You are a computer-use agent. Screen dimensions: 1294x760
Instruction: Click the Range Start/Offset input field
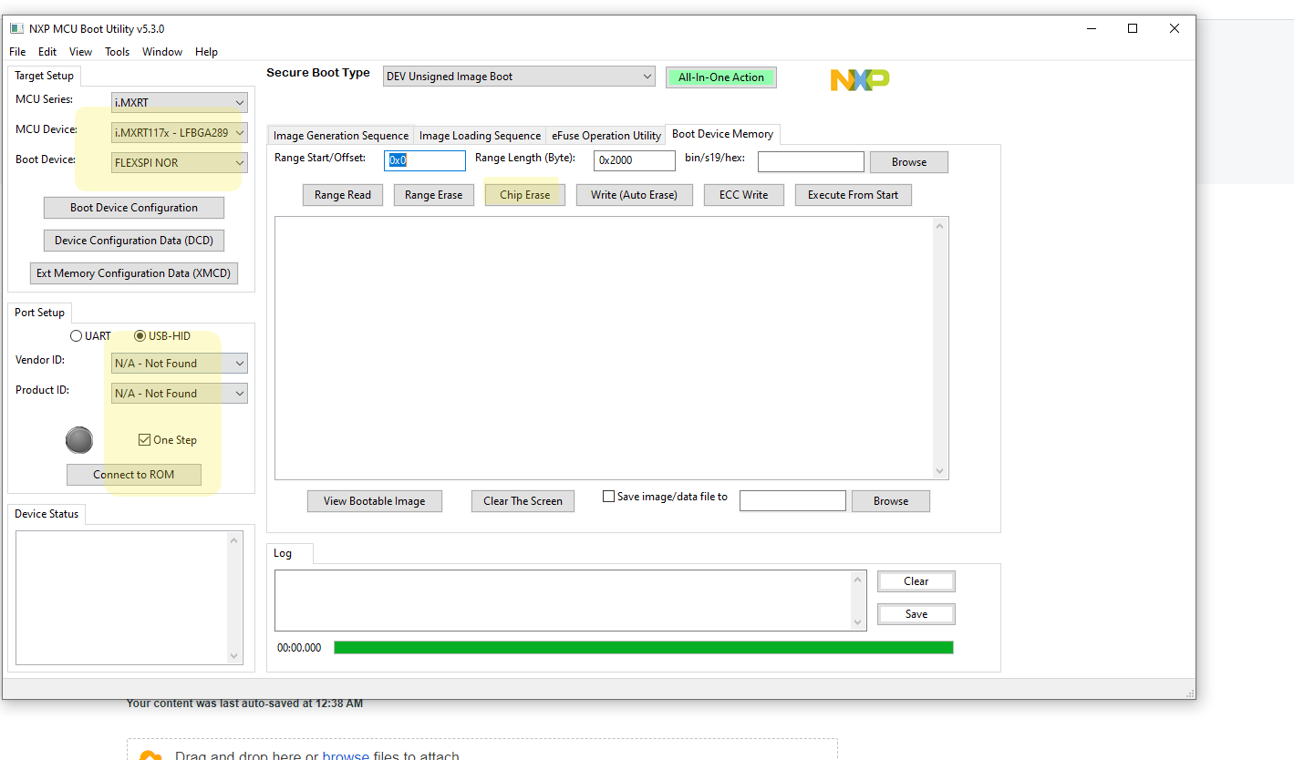424,159
